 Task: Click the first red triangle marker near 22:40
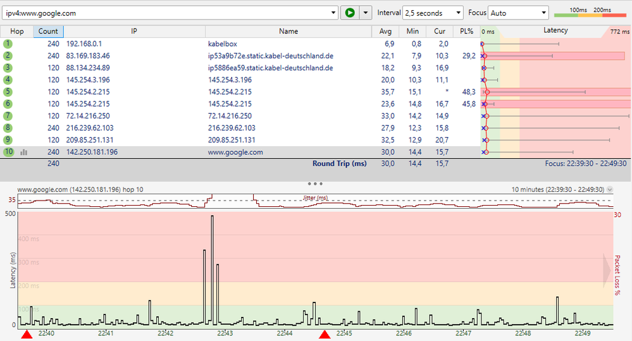(27, 333)
